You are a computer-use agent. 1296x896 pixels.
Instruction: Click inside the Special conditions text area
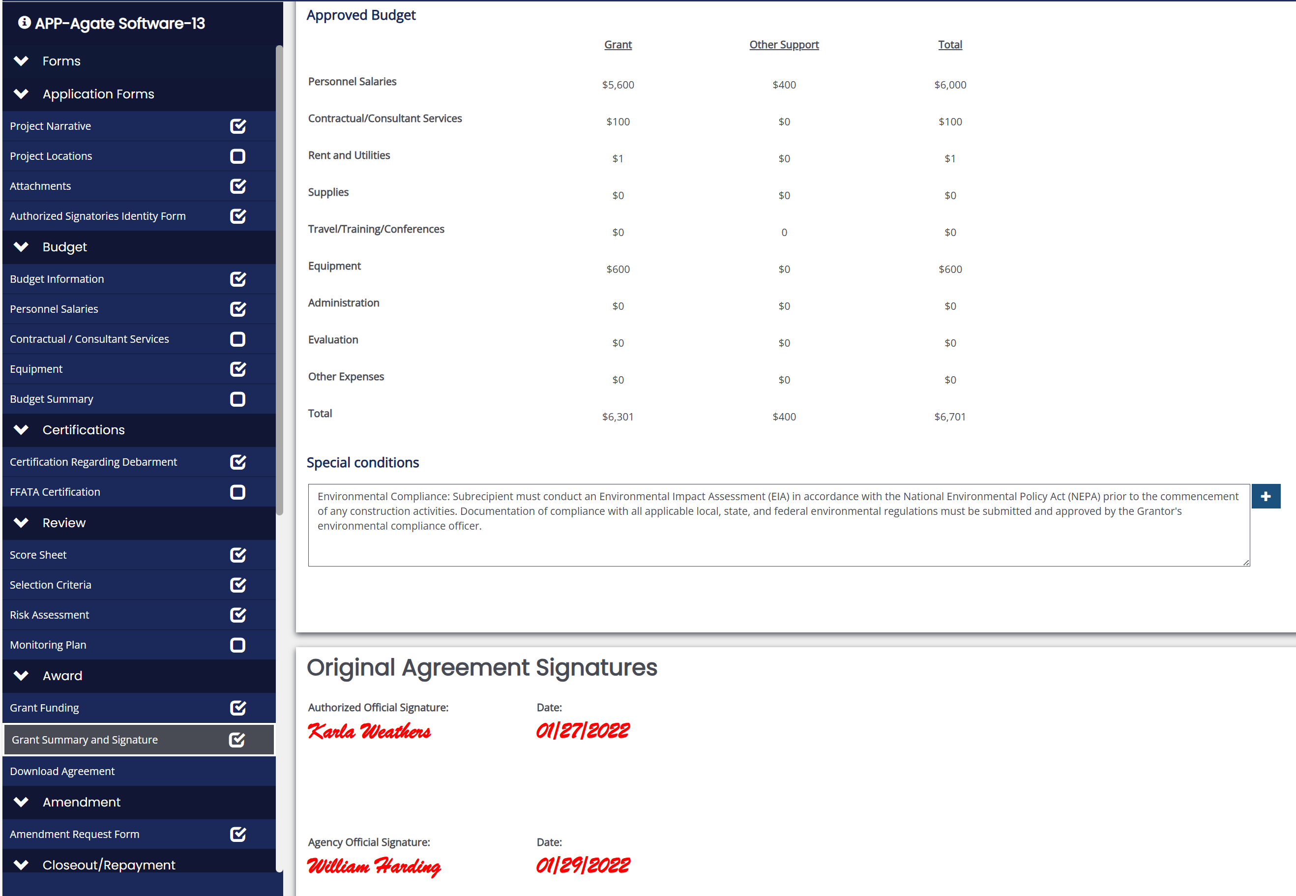[x=778, y=525]
